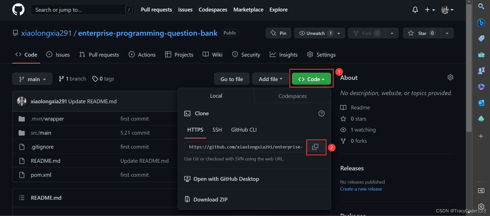View the 0 tags link
Screen dimensions: 490x216
click(103, 79)
